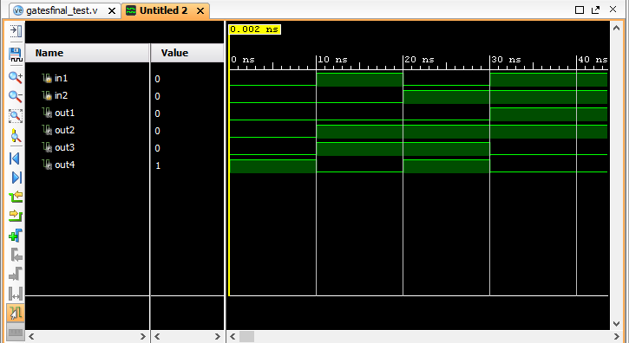
Task: Switch to the gatesfinal_test.v tab
Action: [x=62, y=10]
